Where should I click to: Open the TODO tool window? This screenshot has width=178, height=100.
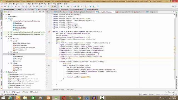[x=7, y=92]
